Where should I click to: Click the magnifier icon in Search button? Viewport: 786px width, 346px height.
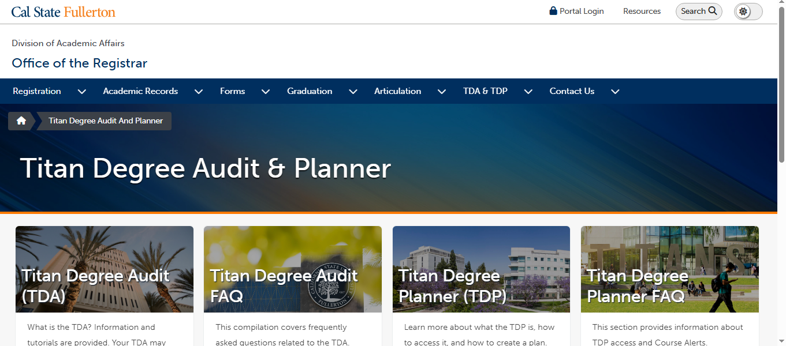[x=713, y=11]
